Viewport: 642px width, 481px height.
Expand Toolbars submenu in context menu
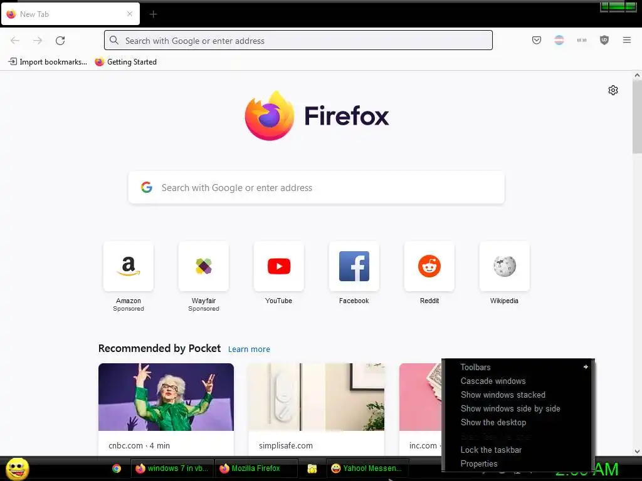click(x=518, y=367)
